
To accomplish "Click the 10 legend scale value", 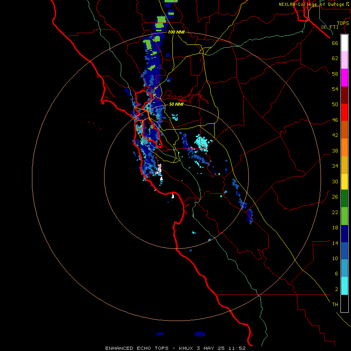I will point(335,258).
